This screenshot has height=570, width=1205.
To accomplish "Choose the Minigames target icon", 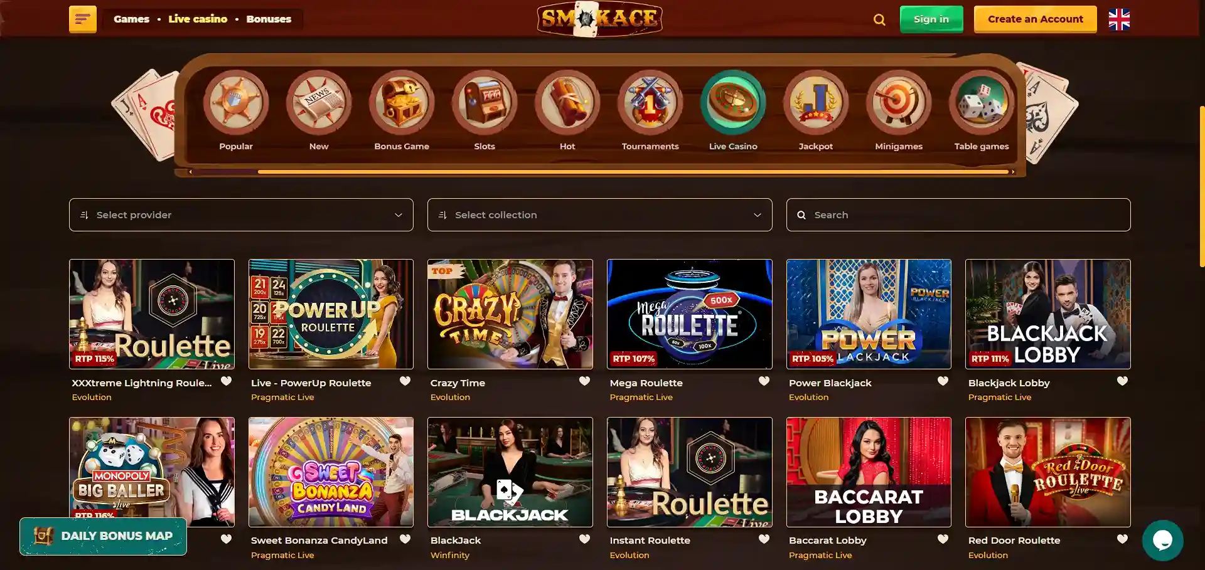I will click(x=898, y=103).
